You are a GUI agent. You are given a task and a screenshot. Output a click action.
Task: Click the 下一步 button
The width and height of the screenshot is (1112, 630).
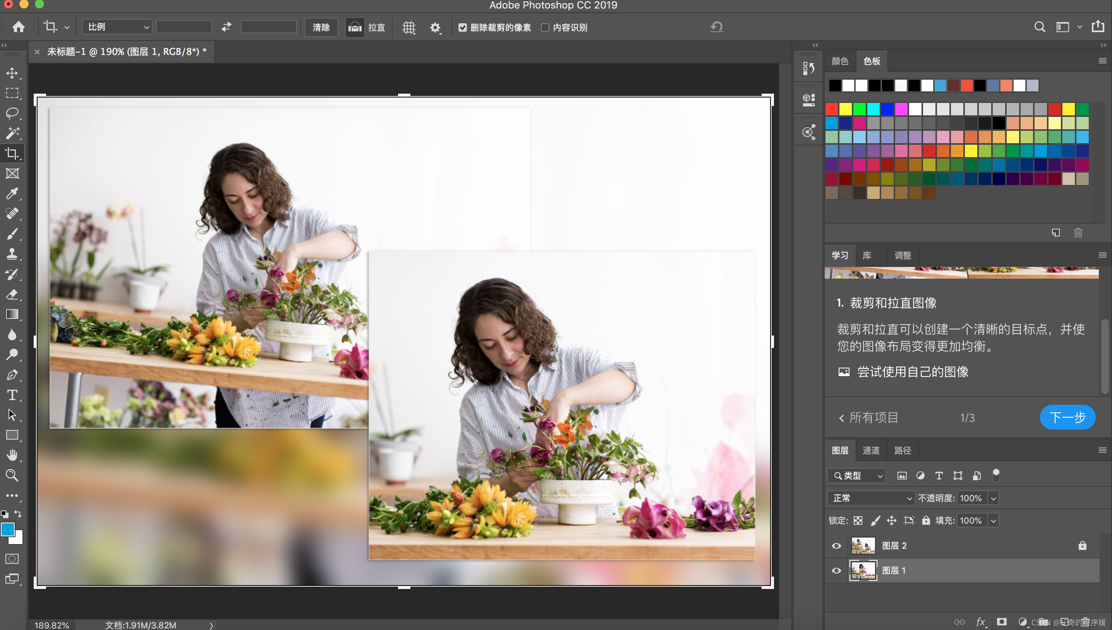pos(1067,417)
